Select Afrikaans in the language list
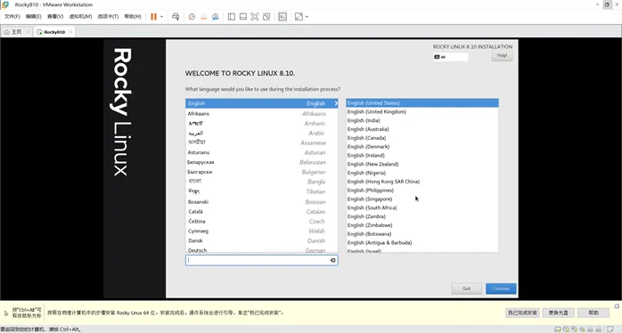622x333 pixels. 262,113
